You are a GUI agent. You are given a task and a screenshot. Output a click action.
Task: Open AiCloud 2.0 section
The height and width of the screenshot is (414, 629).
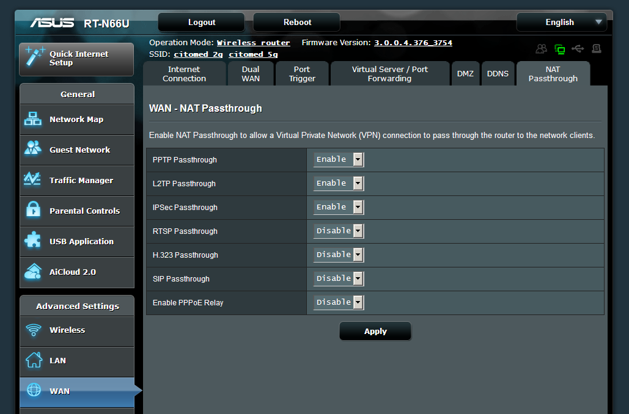[76, 272]
